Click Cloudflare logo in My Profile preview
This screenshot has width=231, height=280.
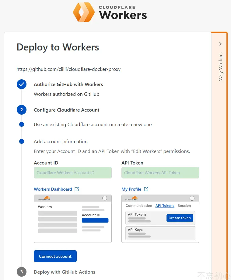coord(131,198)
